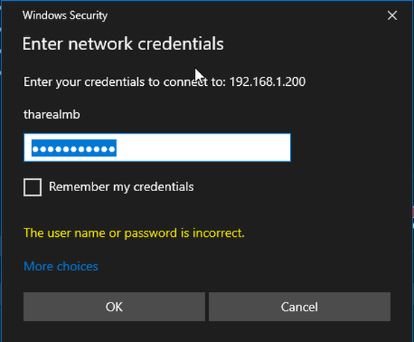Click the word 'incorrect' in error message
414x342 pixels.
tap(219, 233)
